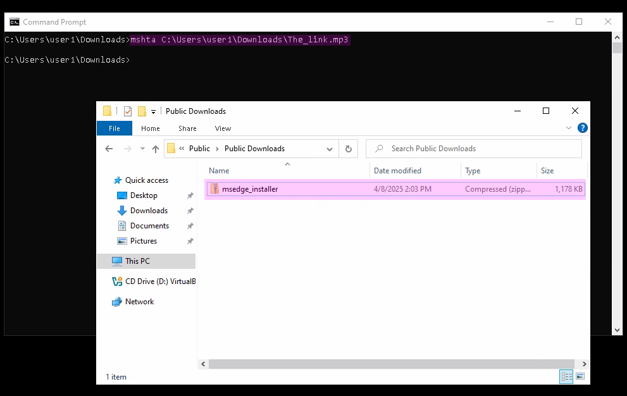Screen dimensions: 627x396
Task: Open Explorer Help question mark icon
Action: tap(583, 128)
